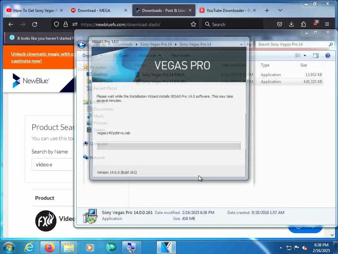
Task: Open Windows Explorer taskbar icon
Action: [x=69, y=247]
